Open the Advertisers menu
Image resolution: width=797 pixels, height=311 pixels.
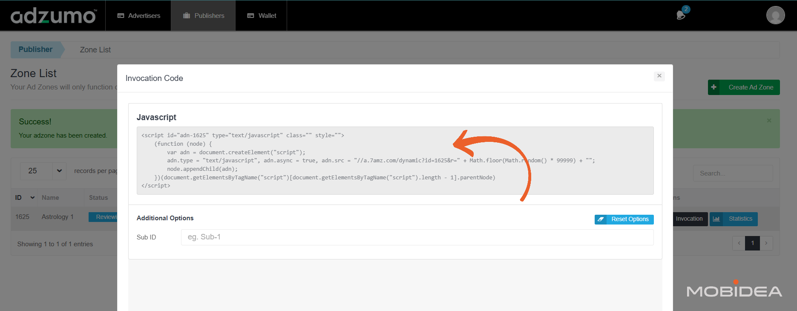(x=139, y=16)
